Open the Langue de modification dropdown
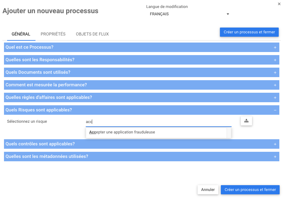 coord(189,14)
